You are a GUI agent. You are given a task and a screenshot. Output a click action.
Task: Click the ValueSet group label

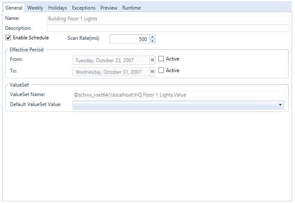point(19,85)
